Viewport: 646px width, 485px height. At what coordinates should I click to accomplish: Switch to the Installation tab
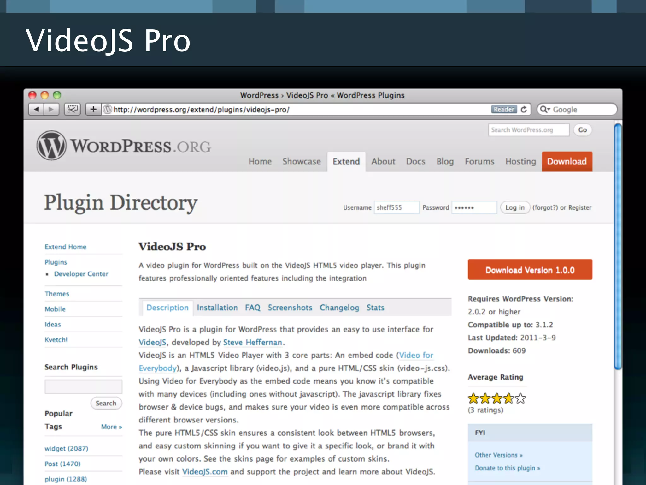(217, 308)
